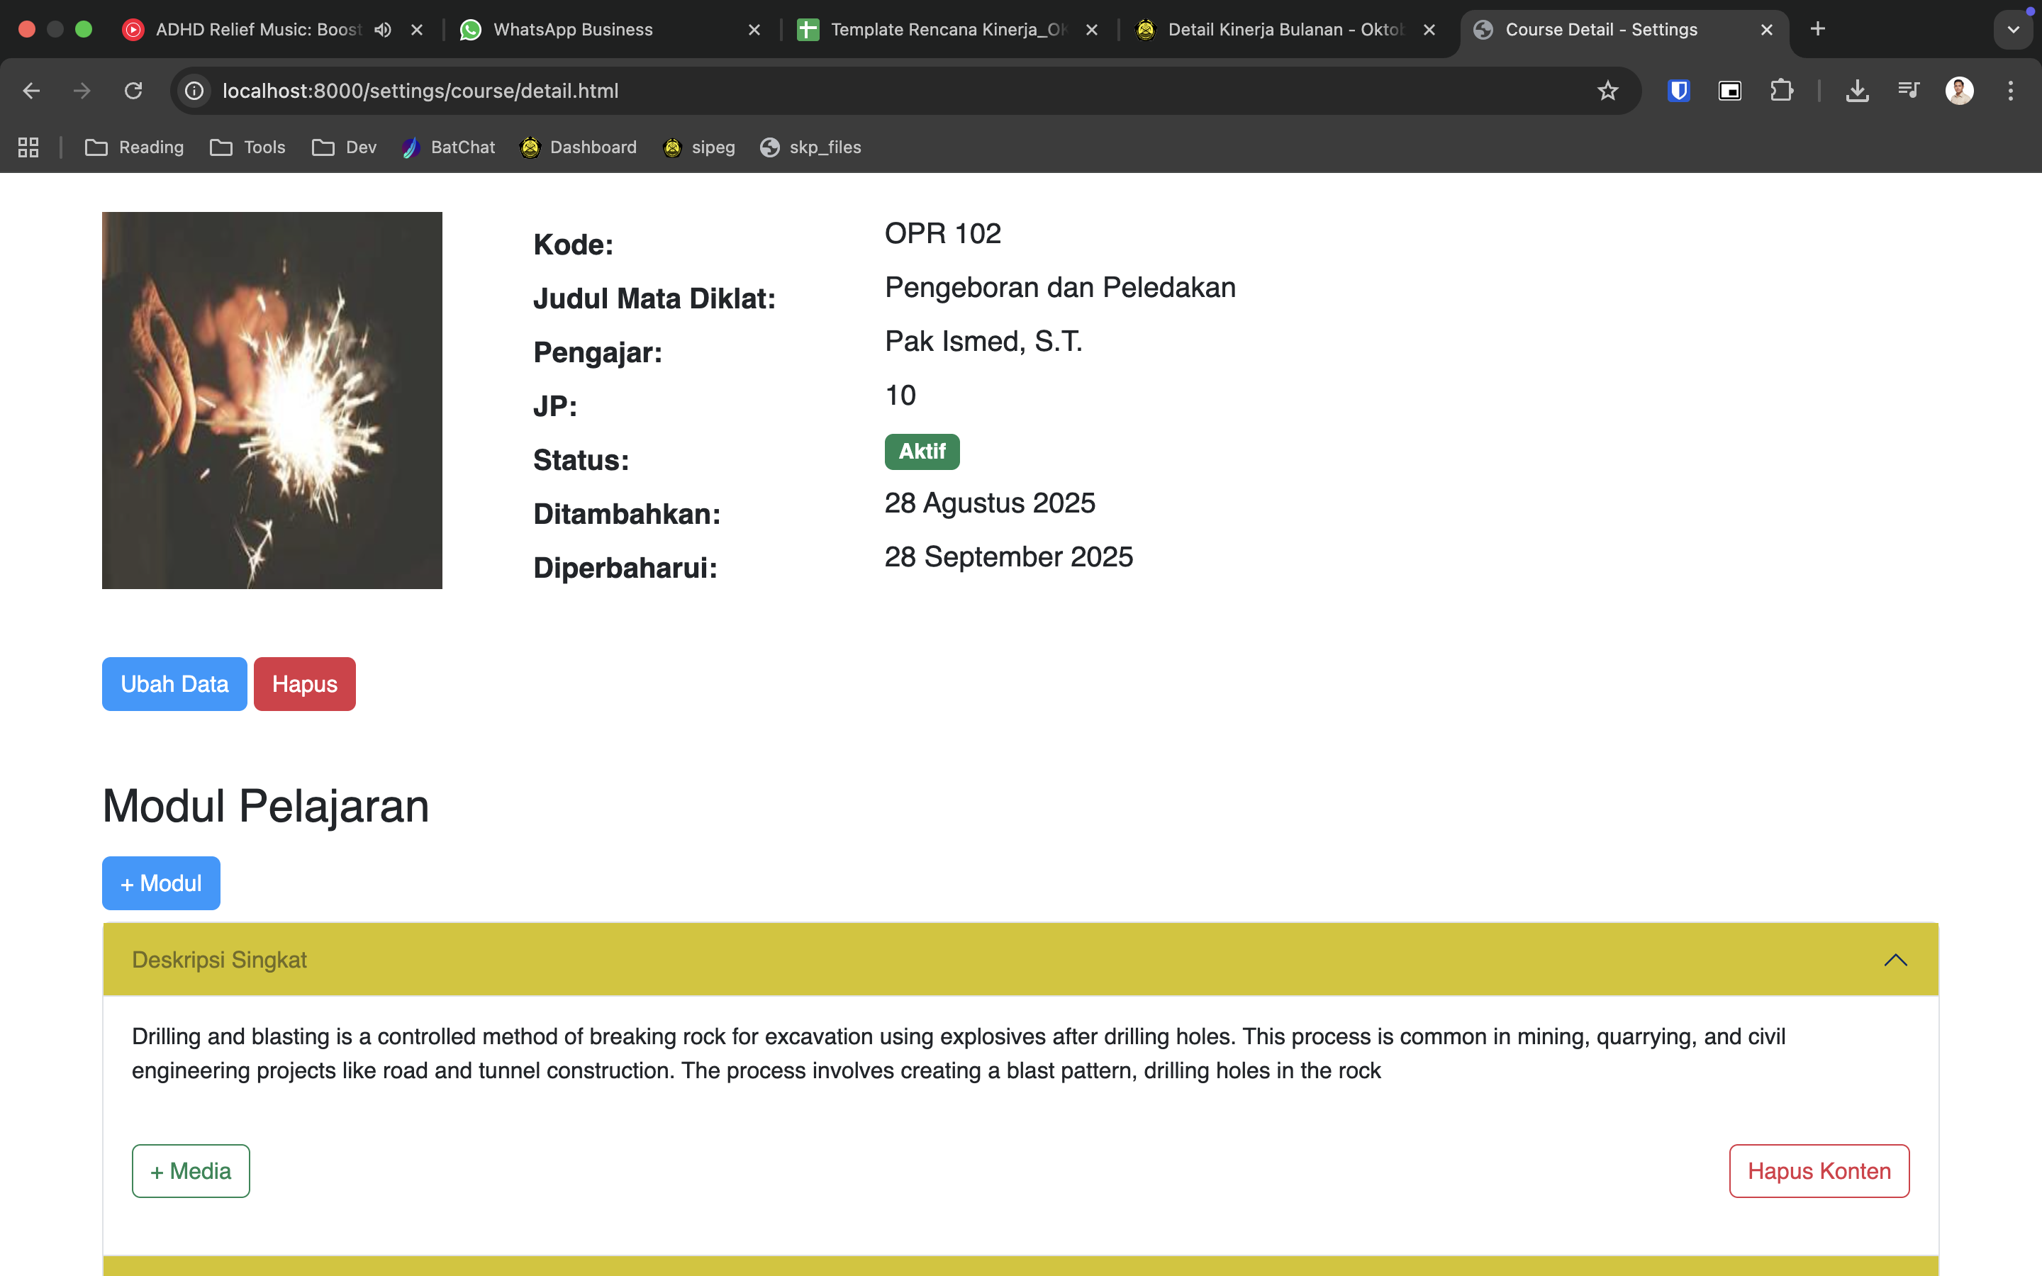Viewport: 2042px width, 1276px height.
Task: Open the Reading bookmarks folder
Action: (135, 147)
